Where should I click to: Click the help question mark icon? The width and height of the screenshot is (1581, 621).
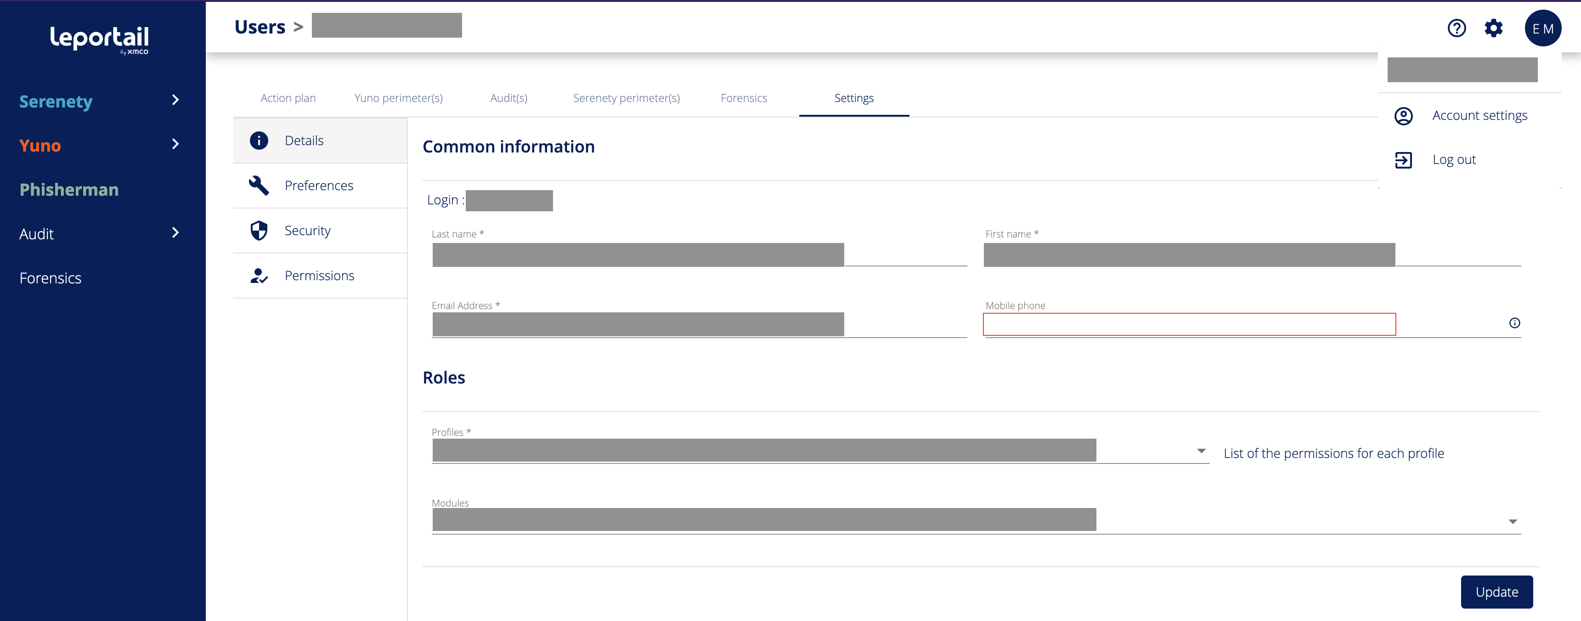(x=1457, y=28)
